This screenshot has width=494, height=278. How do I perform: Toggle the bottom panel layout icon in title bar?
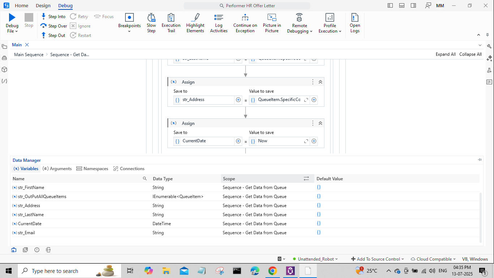[x=402, y=5]
